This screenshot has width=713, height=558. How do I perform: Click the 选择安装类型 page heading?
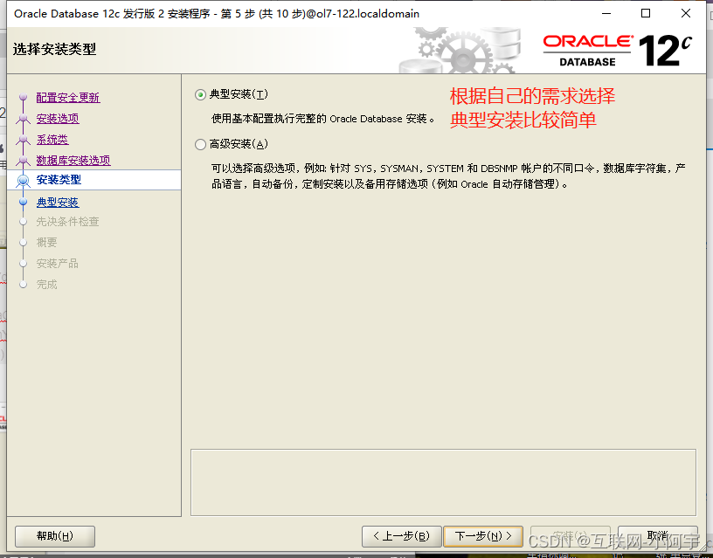[x=54, y=49]
